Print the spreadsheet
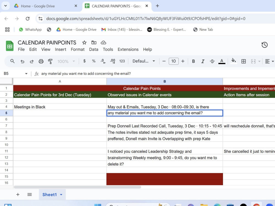 click(x=41, y=61)
